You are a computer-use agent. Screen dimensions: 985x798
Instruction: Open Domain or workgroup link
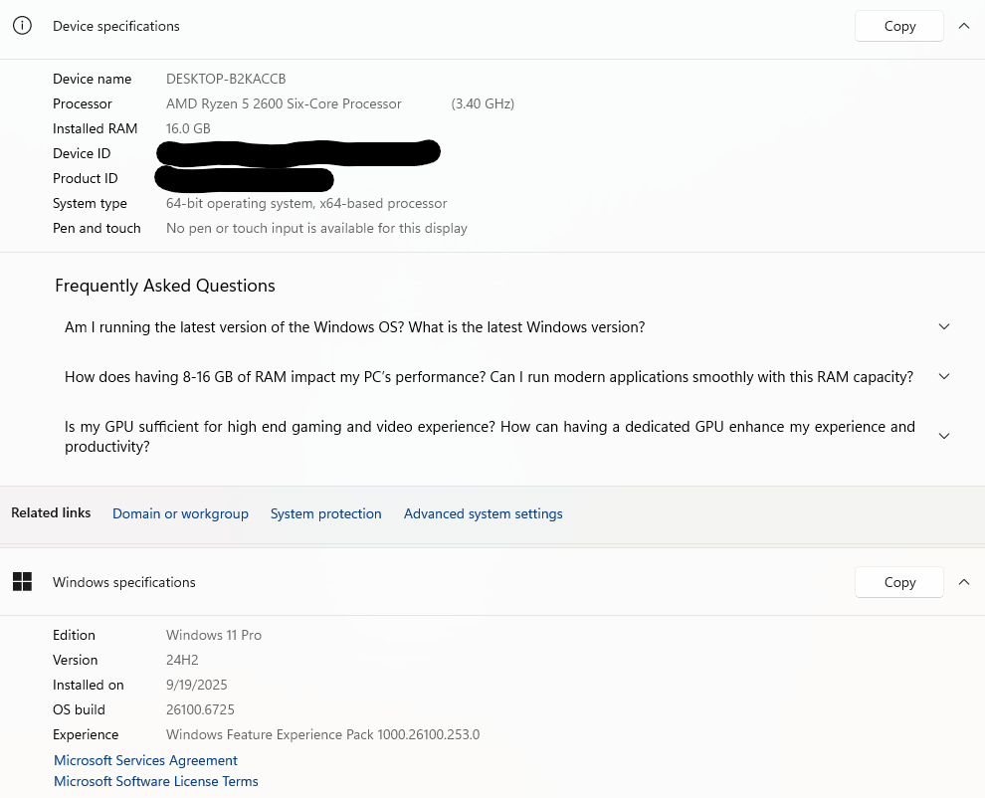click(180, 513)
